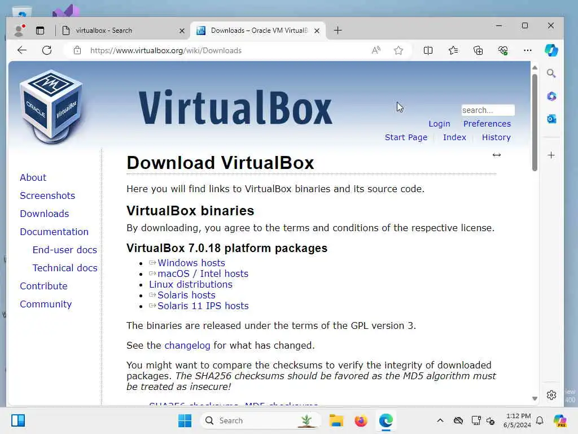
Task: Click the page scrollbar up arrow
Action: click(535, 68)
